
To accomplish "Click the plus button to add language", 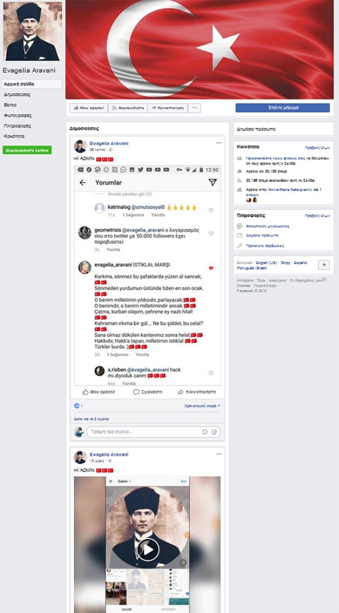I will point(324,265).
